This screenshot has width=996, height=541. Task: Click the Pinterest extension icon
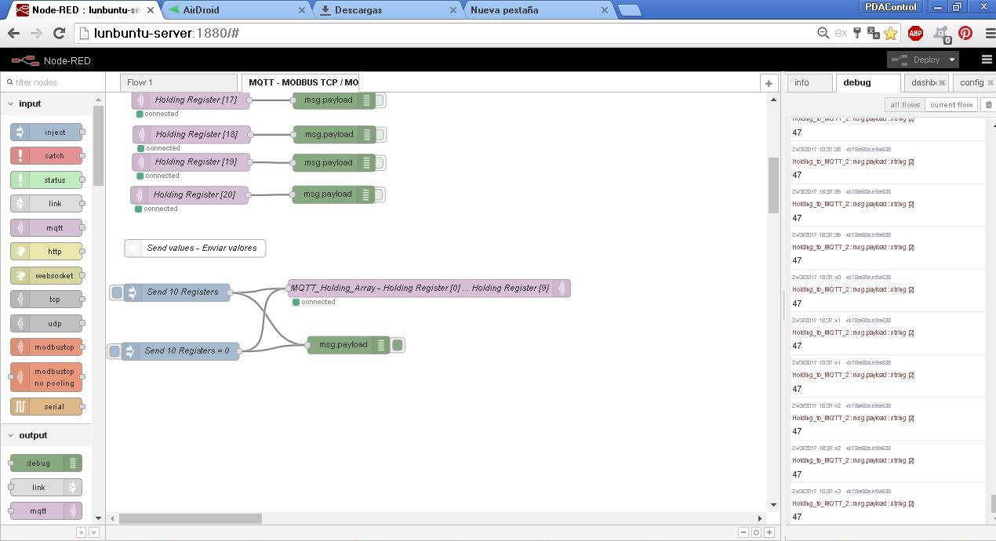[965, 33]
